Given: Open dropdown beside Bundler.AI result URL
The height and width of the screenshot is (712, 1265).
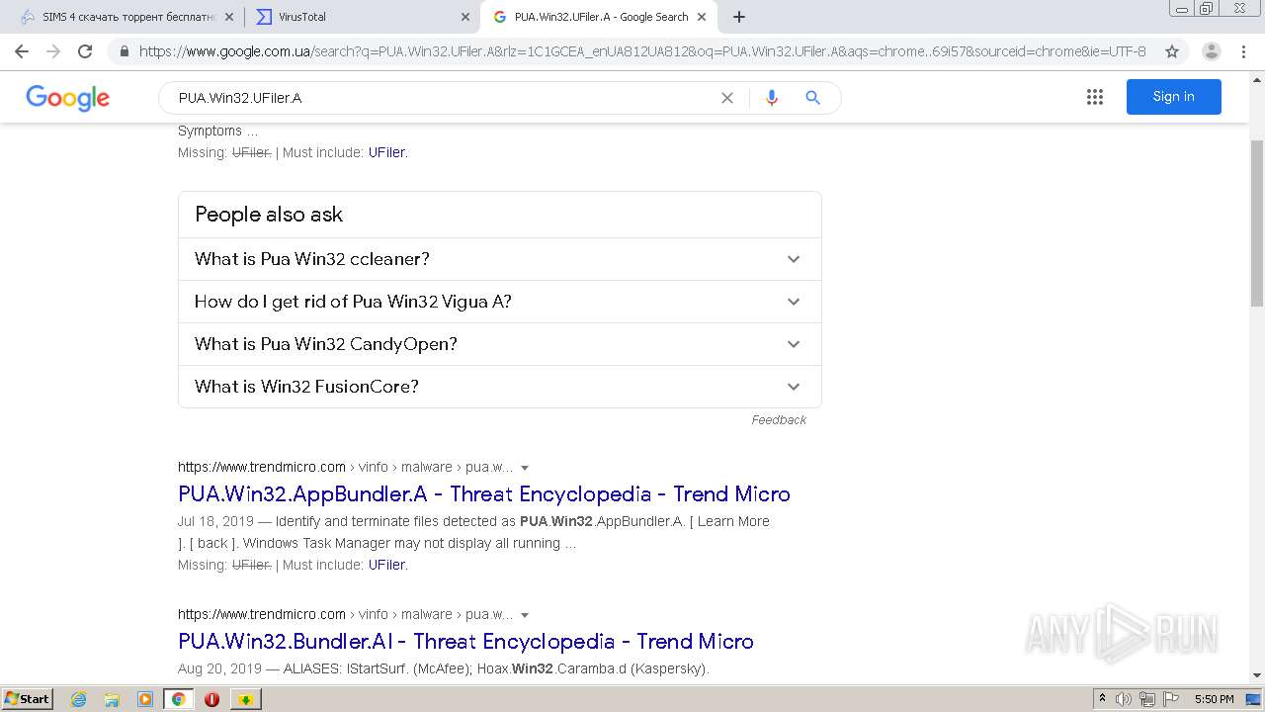Looking at the screenshot, I should tap(525, 615).
